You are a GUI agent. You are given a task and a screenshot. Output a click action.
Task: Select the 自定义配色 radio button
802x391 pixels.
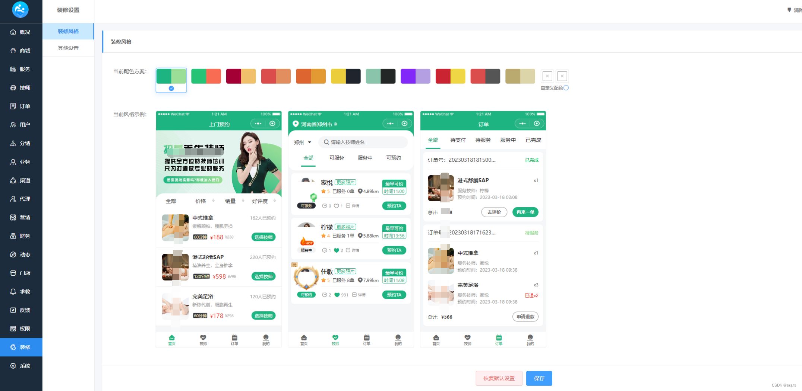point(566,88)
